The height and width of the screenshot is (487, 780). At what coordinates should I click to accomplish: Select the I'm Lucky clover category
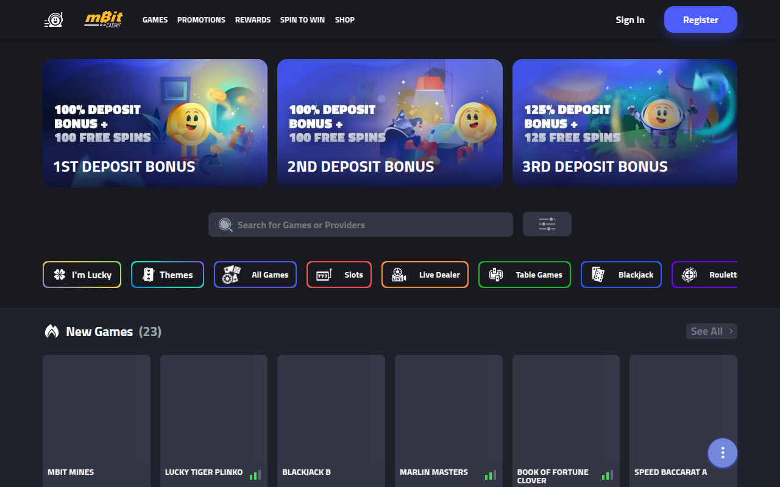coord(82,275)
